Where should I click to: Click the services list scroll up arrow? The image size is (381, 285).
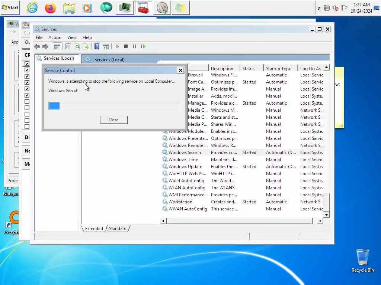[x=327, y=68]
